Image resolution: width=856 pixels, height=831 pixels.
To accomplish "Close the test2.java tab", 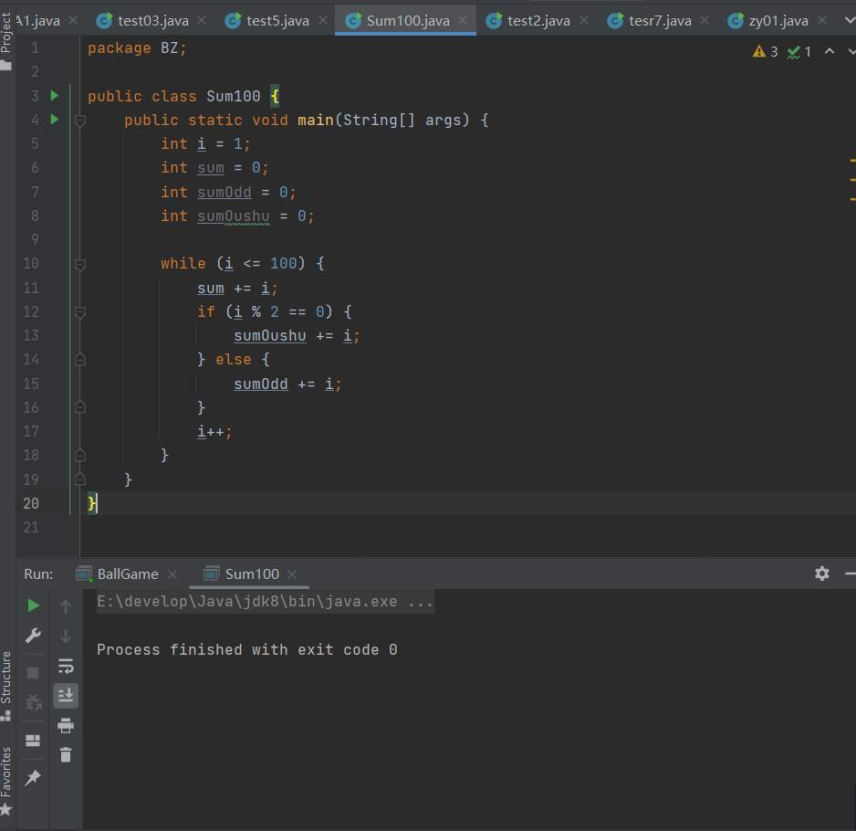I will (x=584, y=20).
